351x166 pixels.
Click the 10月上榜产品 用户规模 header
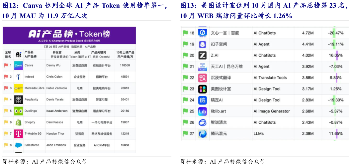coord(125,55)
